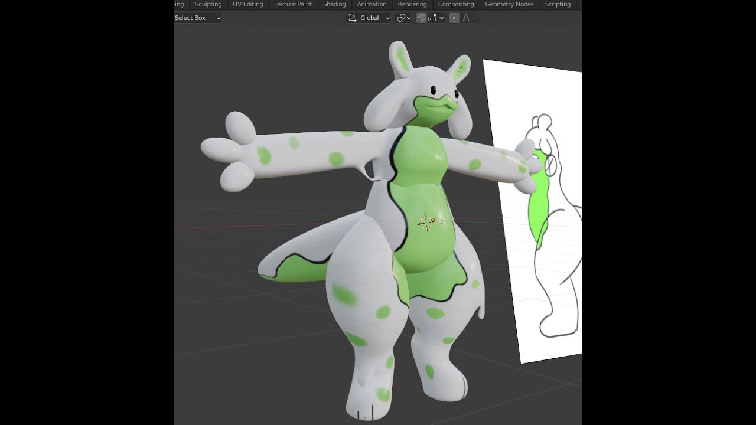The image size is (756, 425).
Task: Open the transform pivot point dropdown
Action: [x=404, y=18]
